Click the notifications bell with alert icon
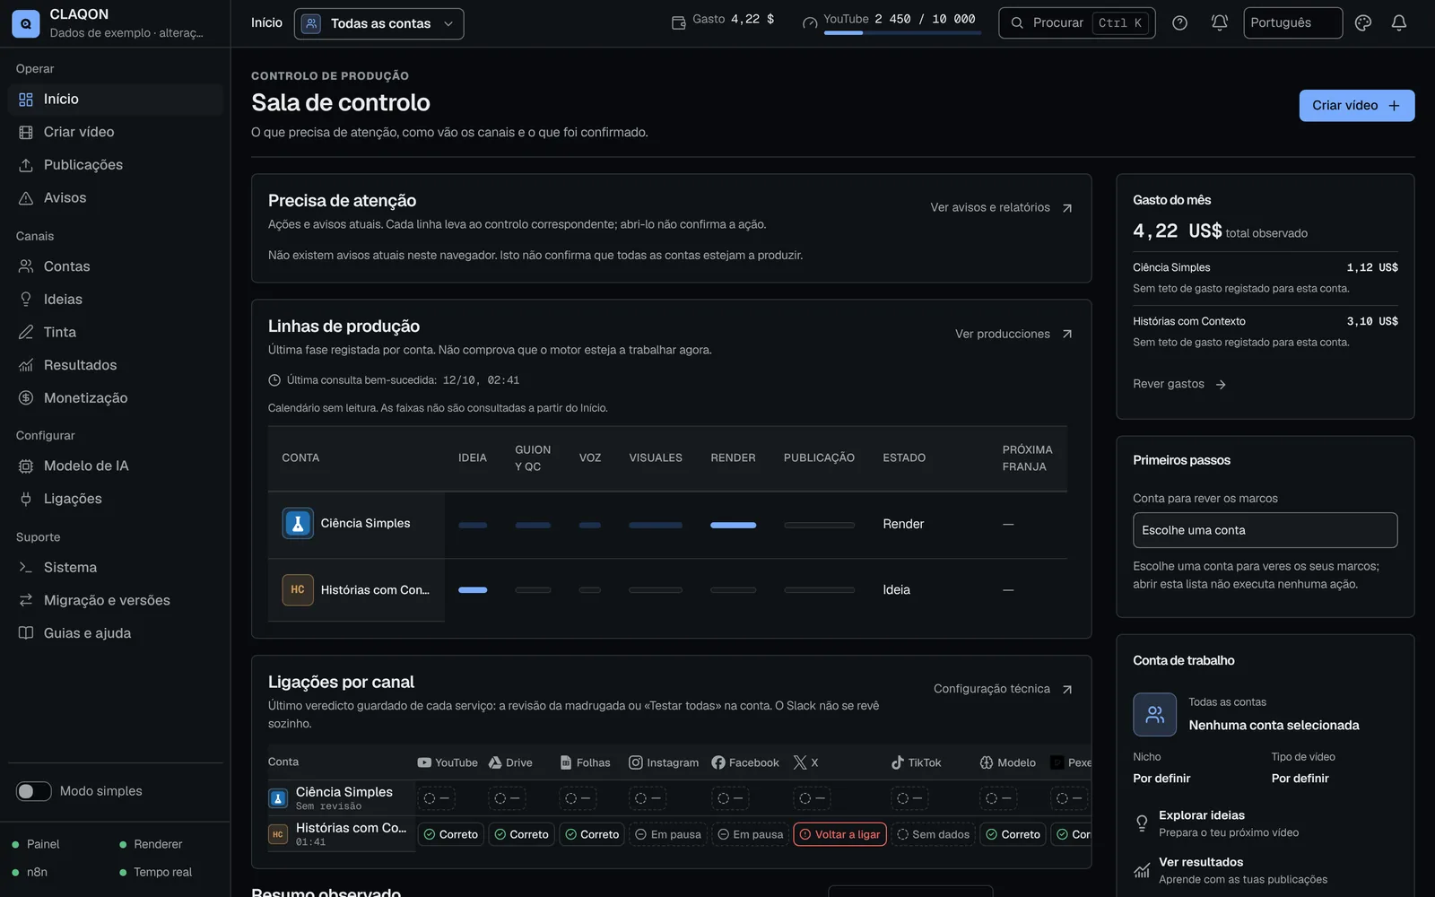This screenshot has height=897, width=1435. pos(1219,23)
